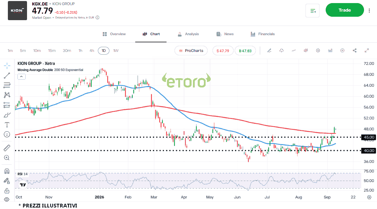Click the delayed prices info icon
The width and height of the screenshot is (377, 209).
(x=97, y=17)
